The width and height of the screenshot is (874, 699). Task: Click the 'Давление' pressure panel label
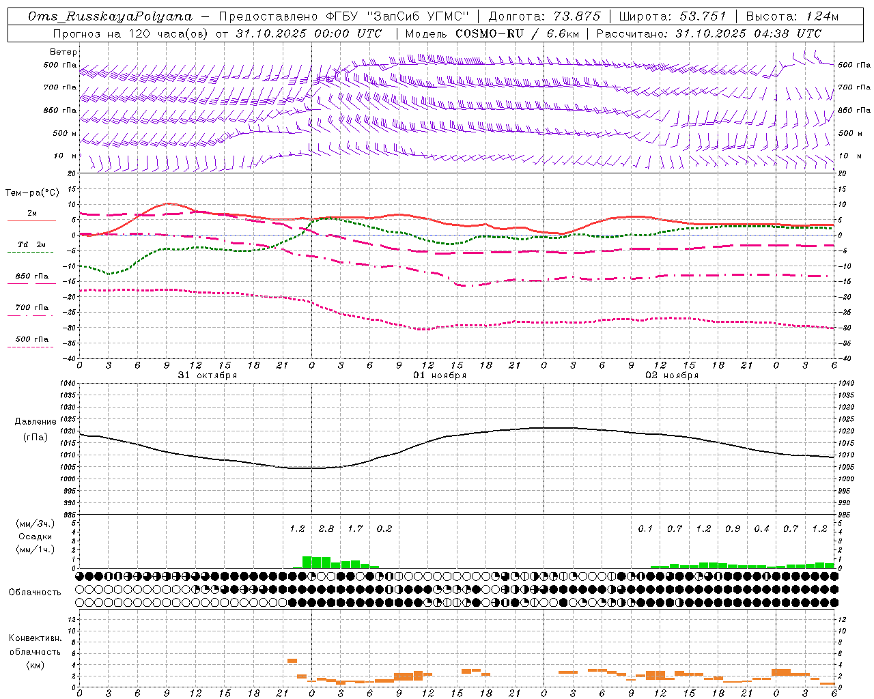pos(36,422)
